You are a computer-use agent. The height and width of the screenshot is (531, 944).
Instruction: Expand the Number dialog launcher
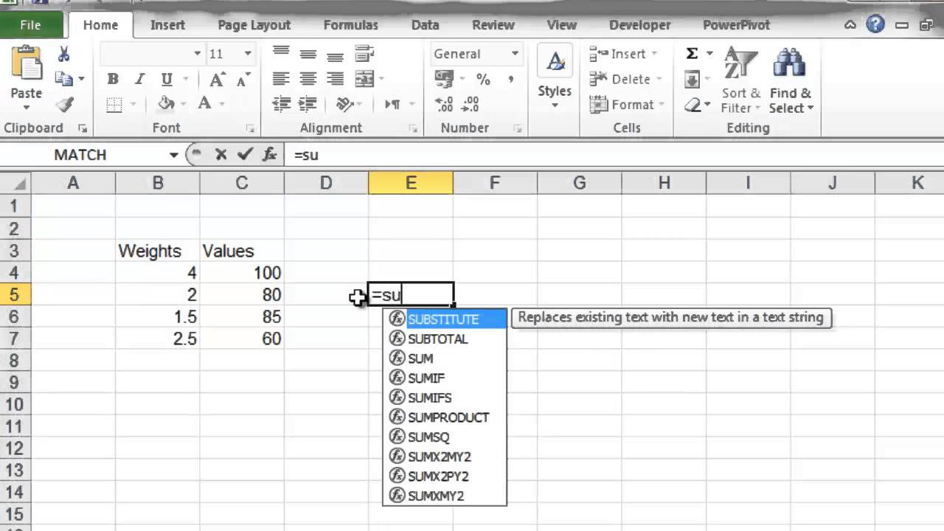[x=518, y=129]
